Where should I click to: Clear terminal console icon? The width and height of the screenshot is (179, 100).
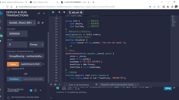(x=55, y=84)
